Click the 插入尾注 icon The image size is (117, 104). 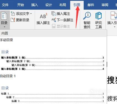point(54,14)
